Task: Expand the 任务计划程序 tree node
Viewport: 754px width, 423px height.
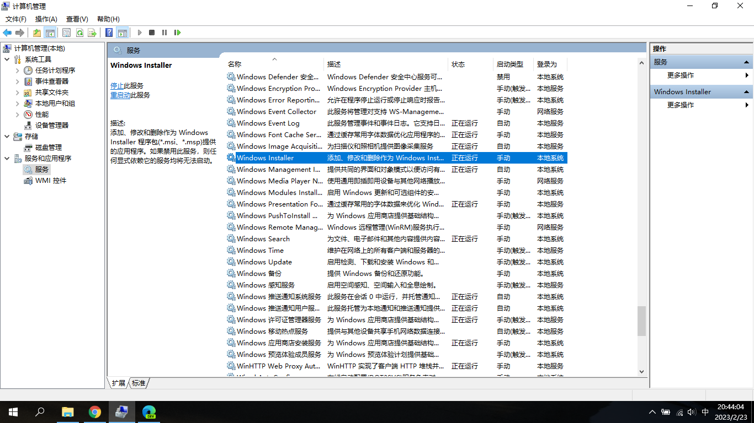Action: coord(17,70)
